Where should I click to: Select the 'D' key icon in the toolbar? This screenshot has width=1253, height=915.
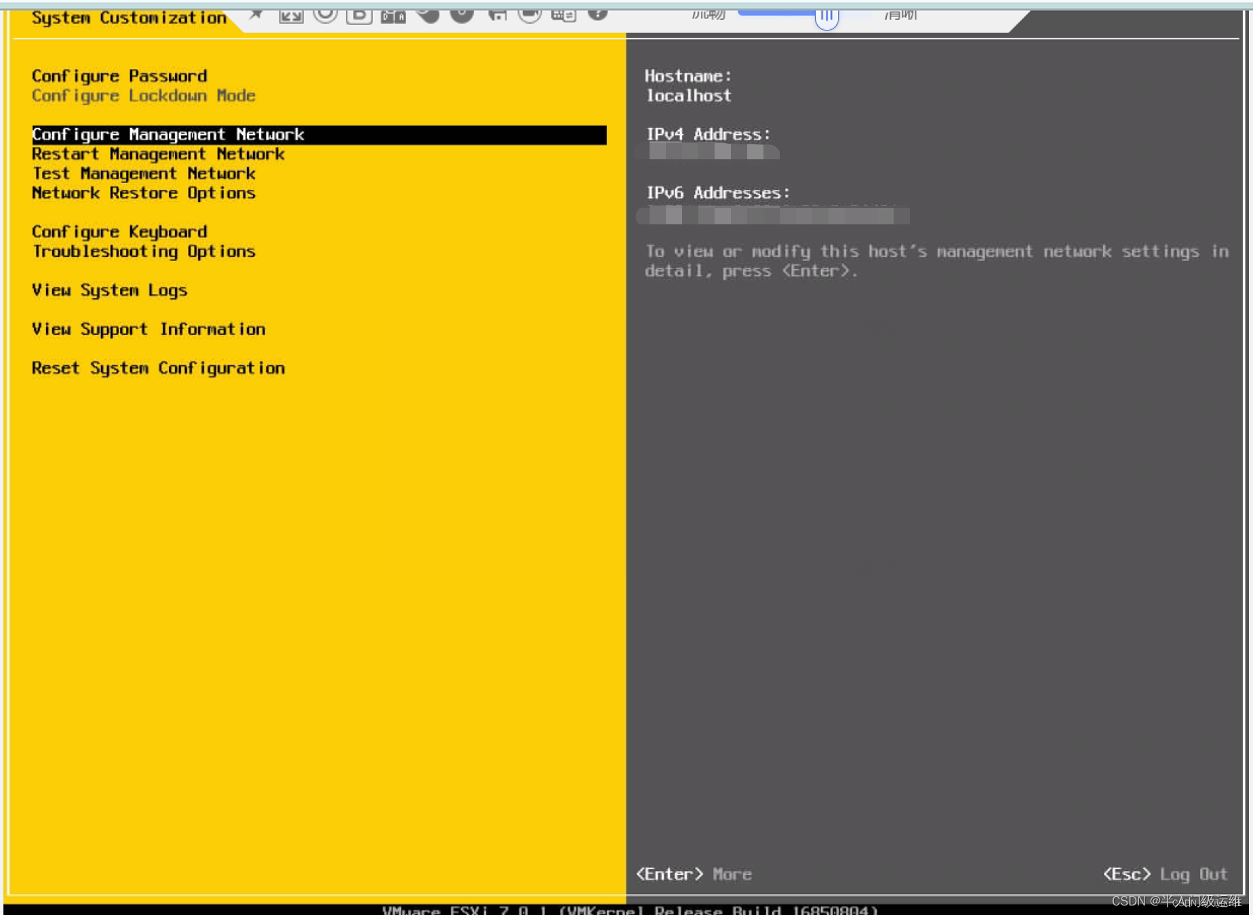pyautogui.click(x=359, y=15)
